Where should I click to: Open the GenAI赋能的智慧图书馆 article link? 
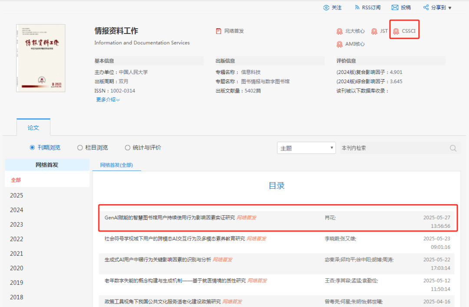click(169, 217)
